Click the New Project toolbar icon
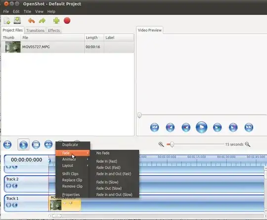Image resolution: width=267 pixels, height=220 pixels. tap(7, 21)
